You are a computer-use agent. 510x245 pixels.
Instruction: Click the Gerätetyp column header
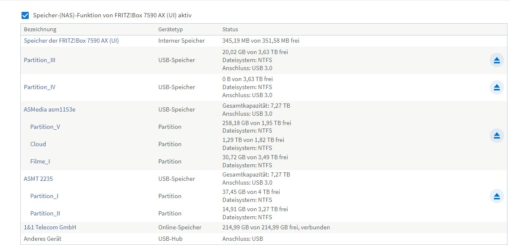(171, 30)
